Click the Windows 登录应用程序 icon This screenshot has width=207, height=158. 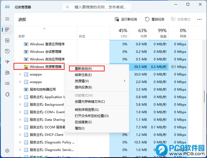coord(26,44)
